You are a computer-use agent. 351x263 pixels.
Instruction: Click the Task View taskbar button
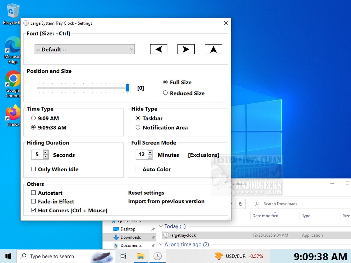124,256
